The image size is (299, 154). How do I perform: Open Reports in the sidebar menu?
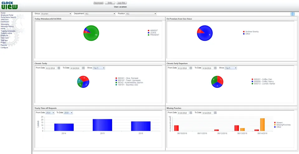pos(4,45)
